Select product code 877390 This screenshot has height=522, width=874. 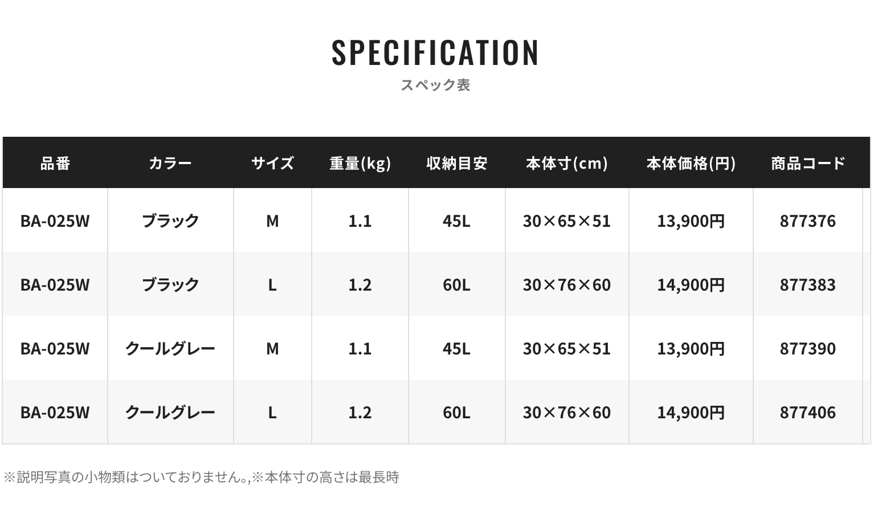tap(808, 348)
